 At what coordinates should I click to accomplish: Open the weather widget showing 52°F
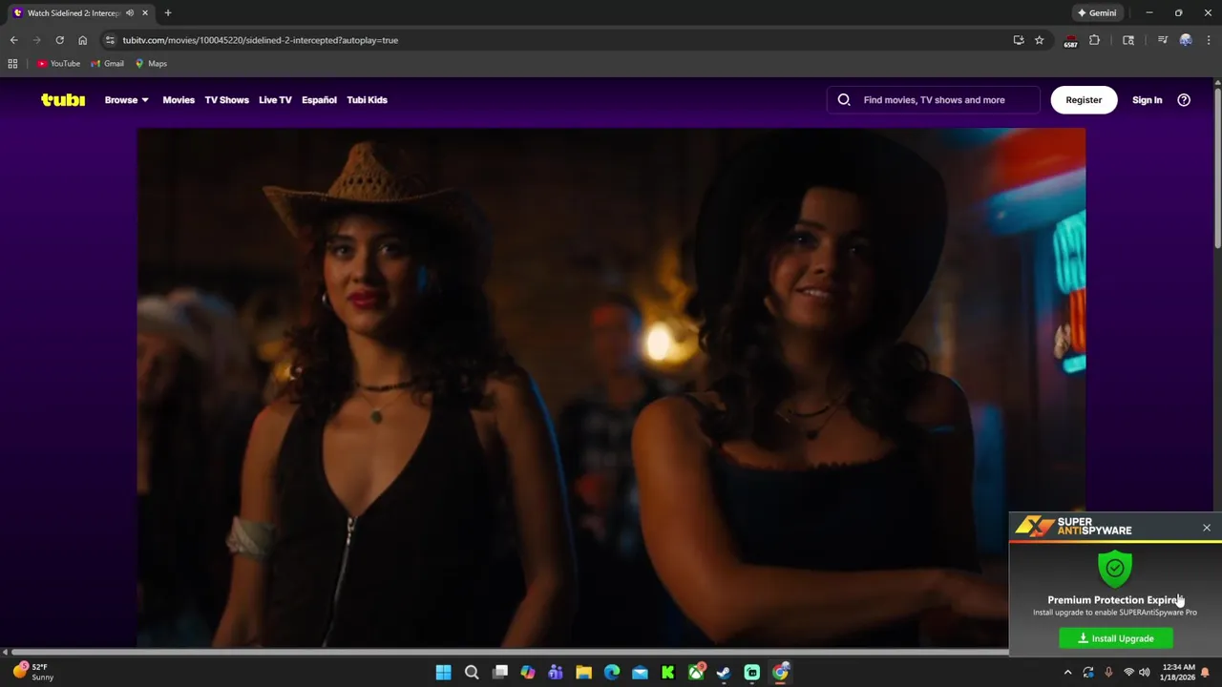[33, 673]
